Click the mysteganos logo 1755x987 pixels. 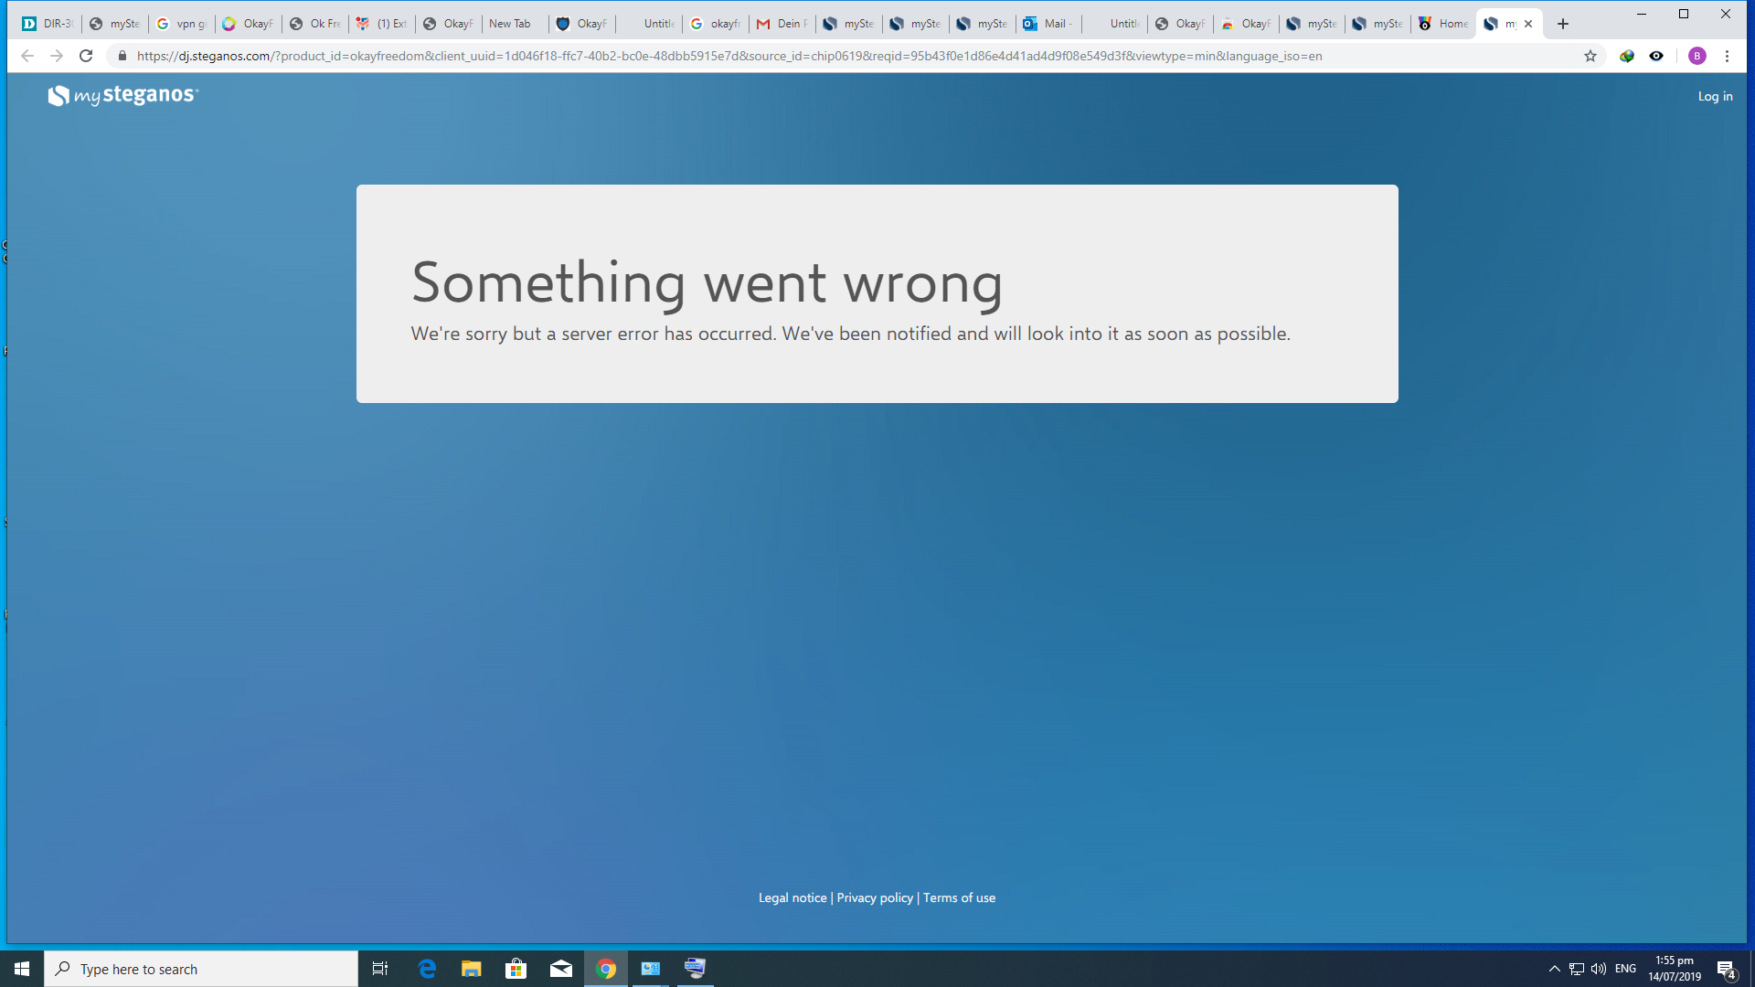123,95
